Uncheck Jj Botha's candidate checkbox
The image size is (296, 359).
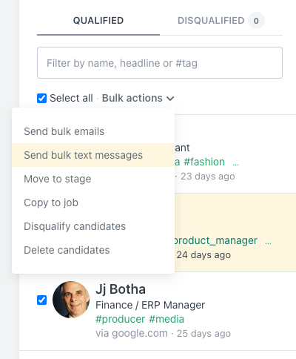coord(41,300)
